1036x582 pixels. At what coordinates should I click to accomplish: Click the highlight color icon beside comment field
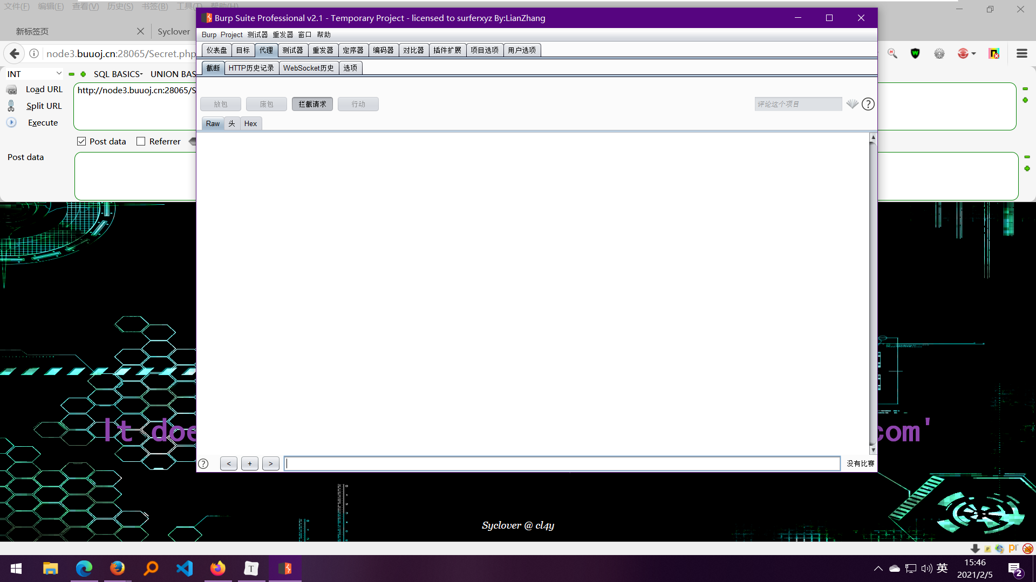pos(852,104)
